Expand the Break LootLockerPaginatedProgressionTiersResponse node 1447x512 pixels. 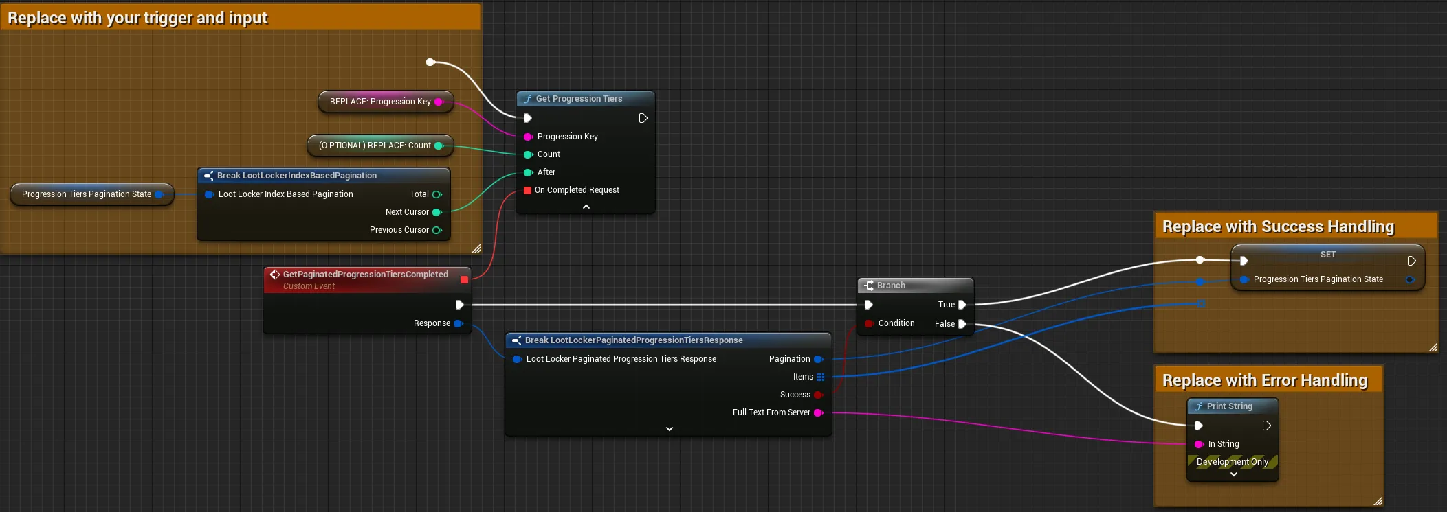[x=670, y=429]
